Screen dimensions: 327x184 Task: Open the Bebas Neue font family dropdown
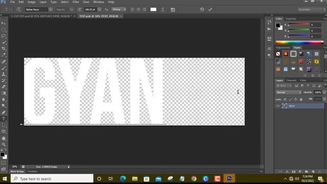point(51,9)
